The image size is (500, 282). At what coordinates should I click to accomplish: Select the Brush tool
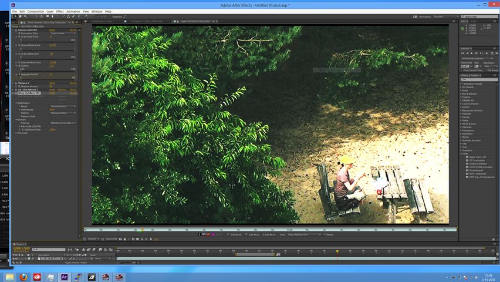pos(63,16)
